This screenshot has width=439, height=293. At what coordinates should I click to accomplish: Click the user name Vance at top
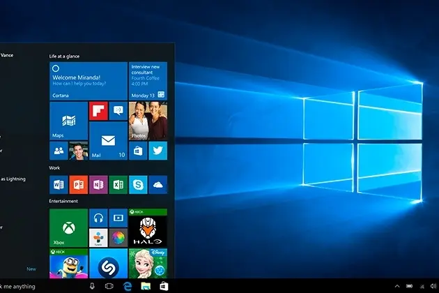[7, 55]
